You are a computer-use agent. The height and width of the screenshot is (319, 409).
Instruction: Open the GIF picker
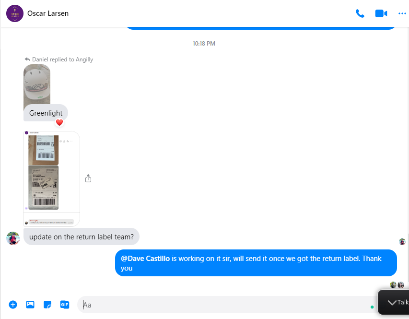pos(65,305)
